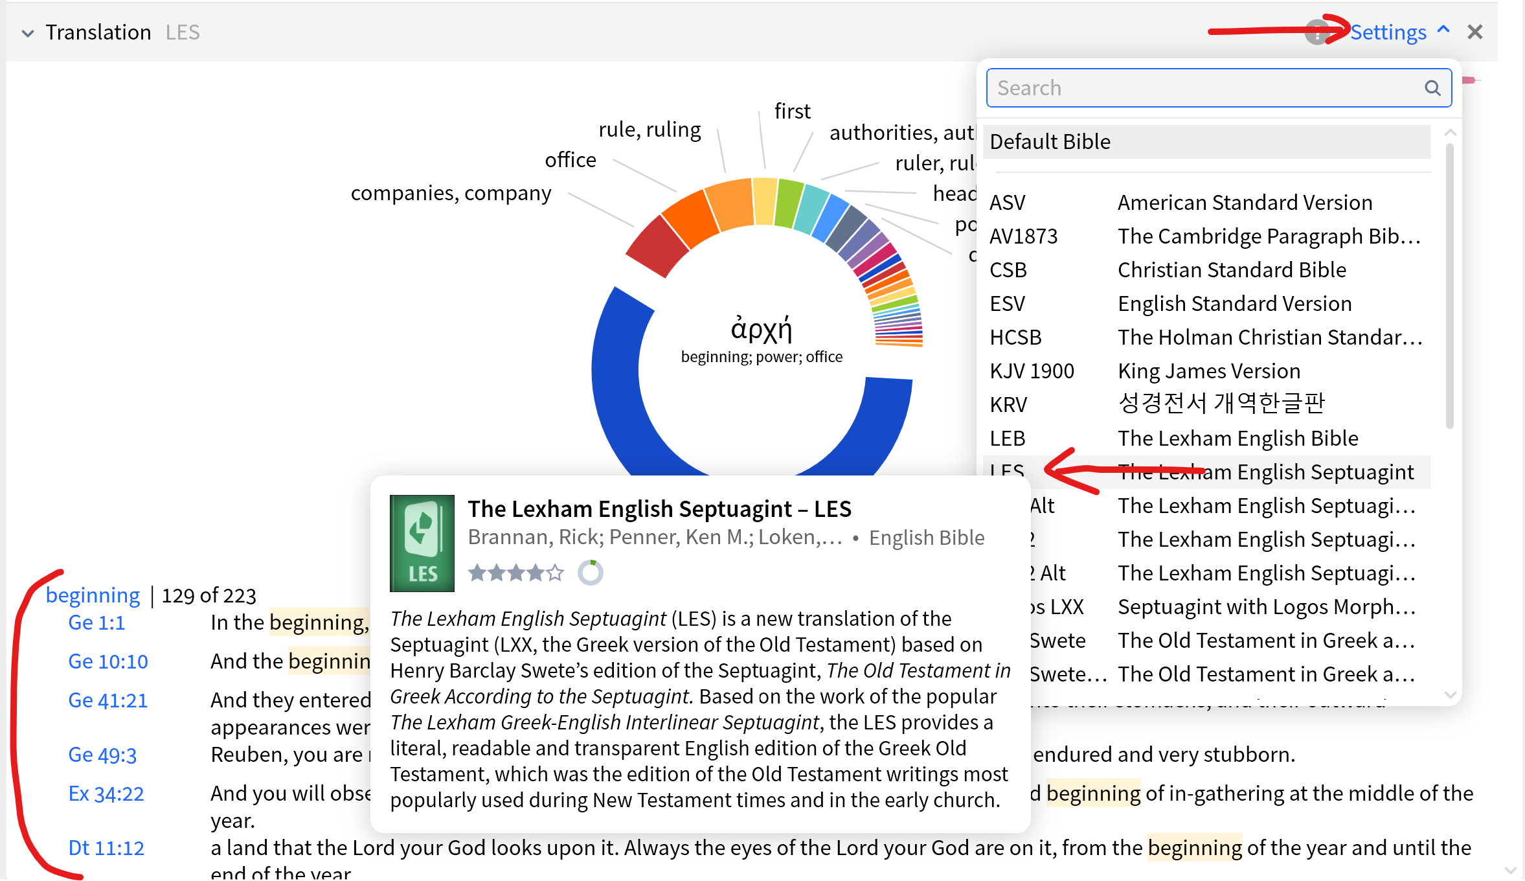
Task: Click the search magnifier icon
Action: point(1432,88)
